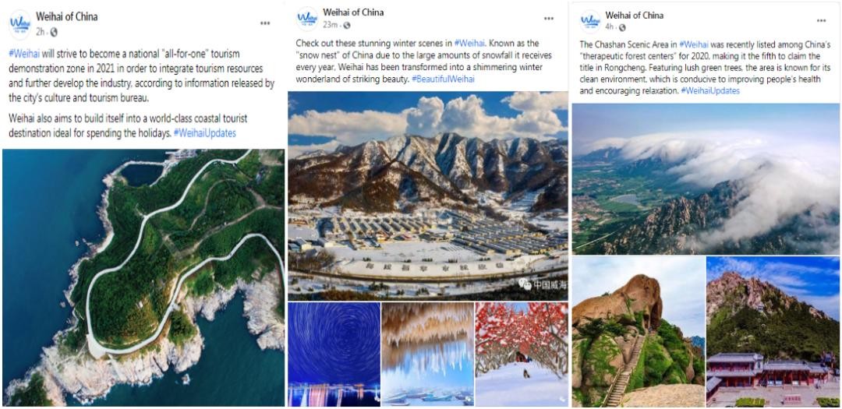This screenshot has width=842, height=409.
Task: Open the Weihai logo avatar on the 4h post
Action: [x=590, y=21]
